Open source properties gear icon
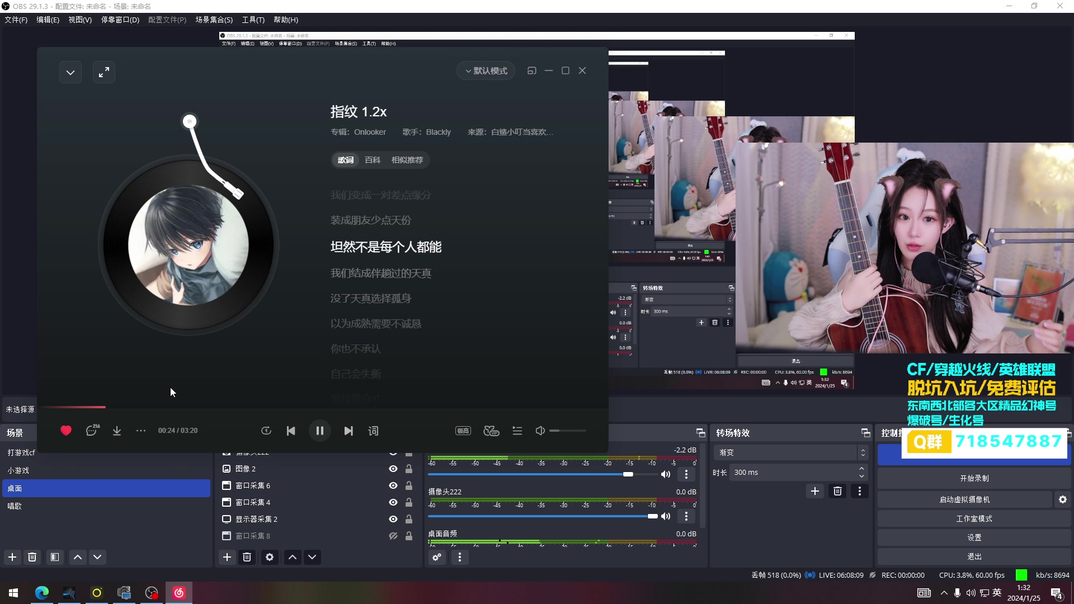This screenshot has height=604, width=1074. click(270, 557)
